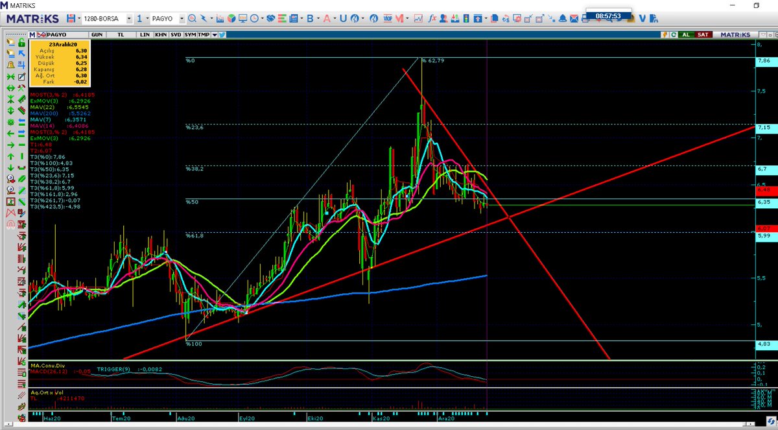Click the TRIGGER(9) label

114,368
